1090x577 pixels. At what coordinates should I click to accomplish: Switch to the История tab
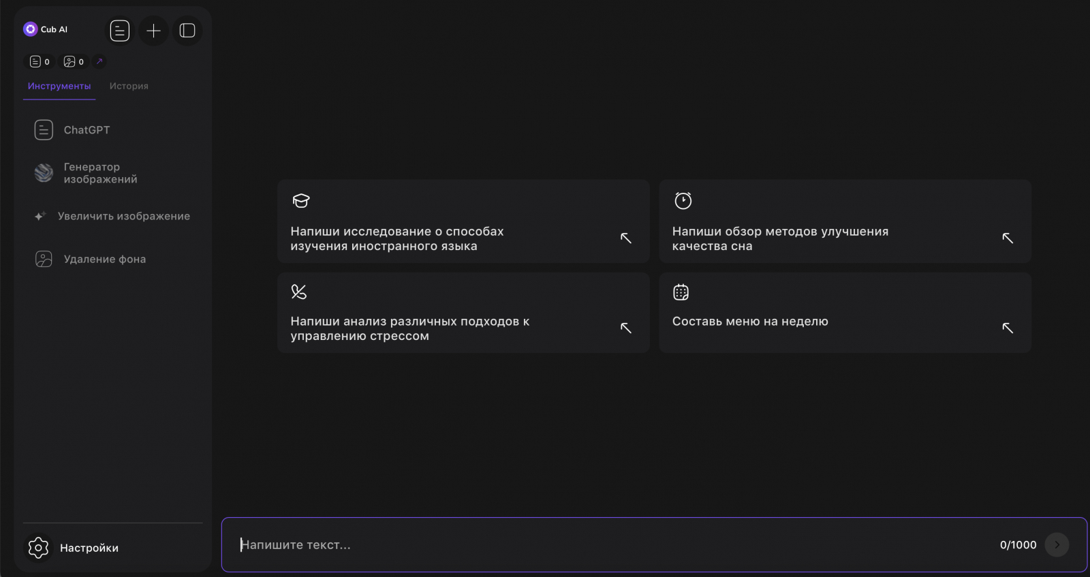(129, 87)
